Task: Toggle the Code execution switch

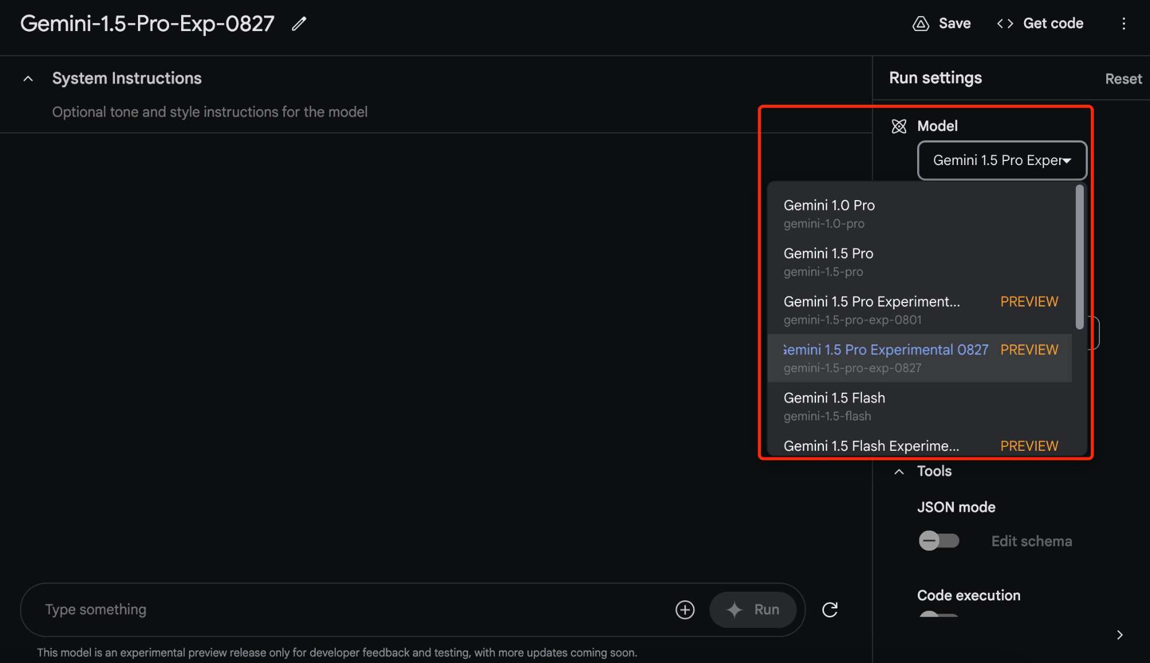Action: [938, 614]
